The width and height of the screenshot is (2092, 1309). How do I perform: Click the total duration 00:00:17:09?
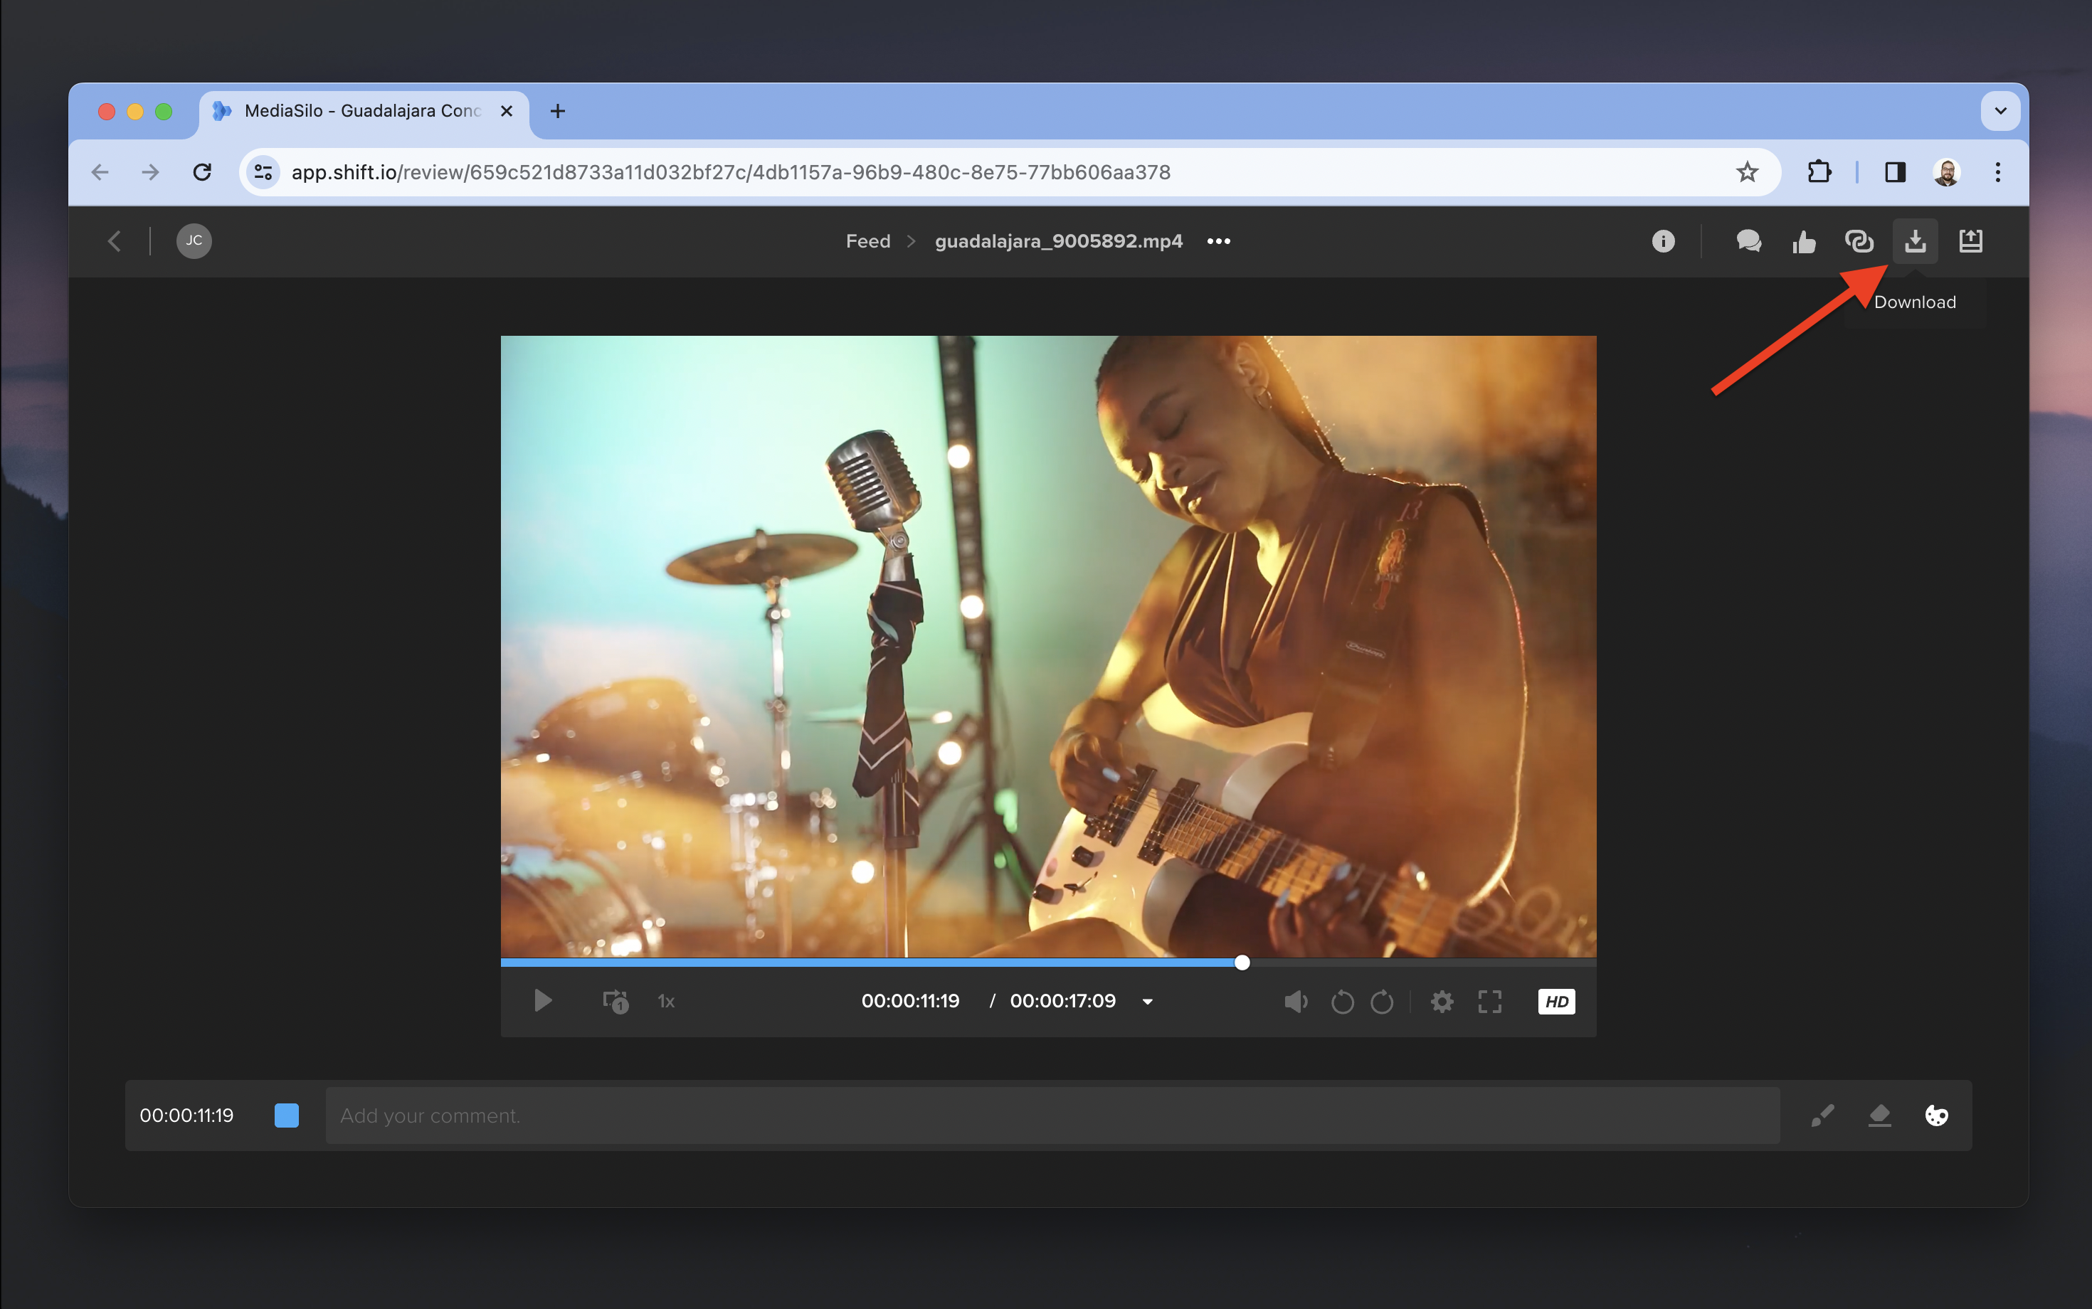pos(1062,1001)
